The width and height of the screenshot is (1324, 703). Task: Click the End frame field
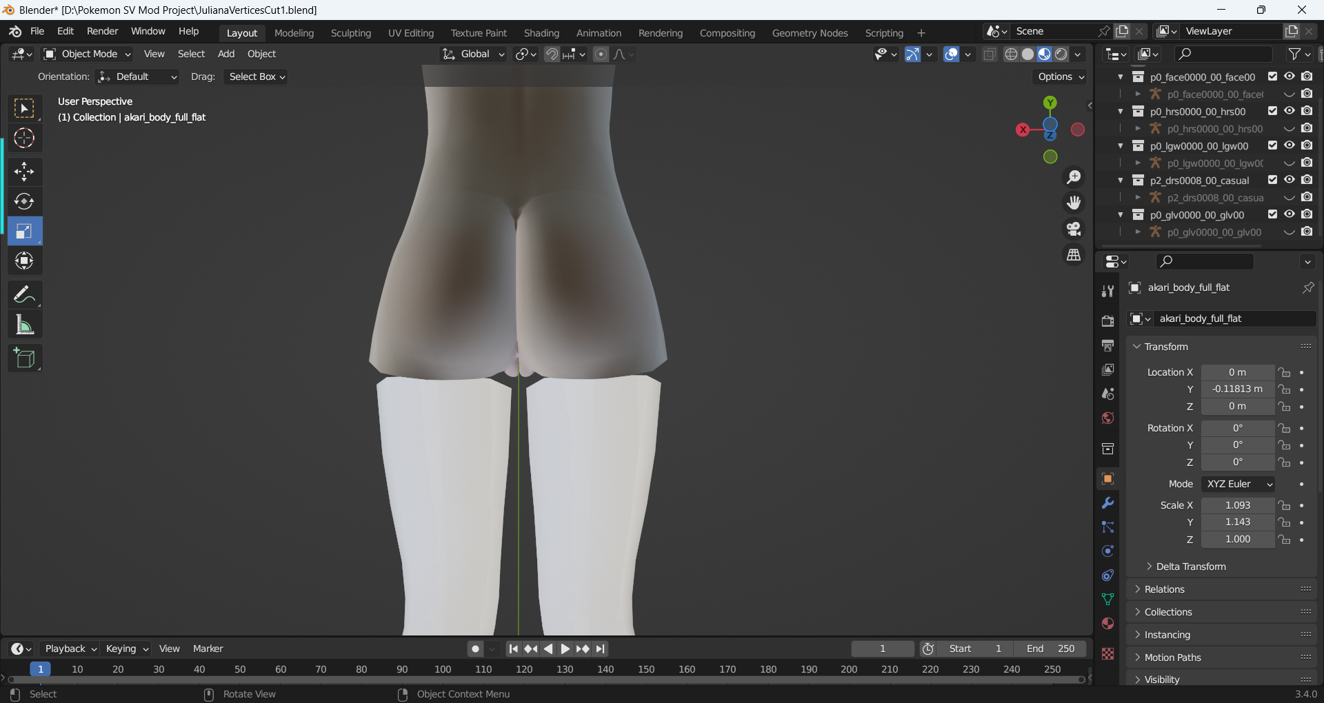pos(1050,649)
